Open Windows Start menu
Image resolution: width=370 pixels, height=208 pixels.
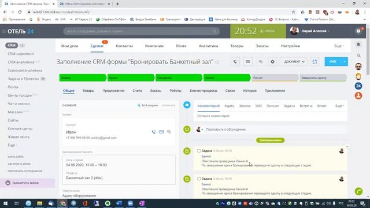[x=5, y=203]
